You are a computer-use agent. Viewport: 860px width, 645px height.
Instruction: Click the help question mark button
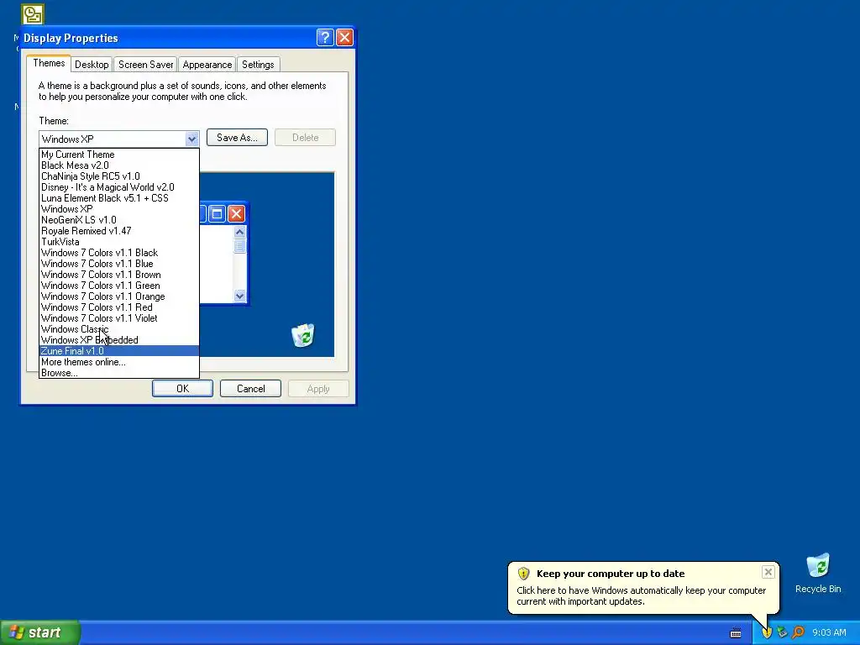click(325, 37)
